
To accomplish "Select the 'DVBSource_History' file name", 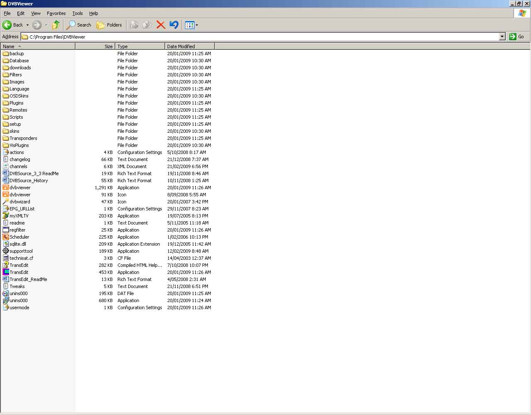I will tap(29, 181).
